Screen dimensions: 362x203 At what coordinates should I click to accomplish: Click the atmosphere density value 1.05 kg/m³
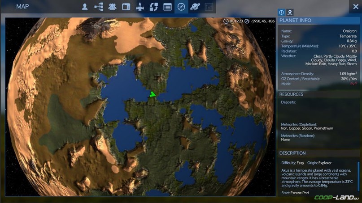pos(348,73)
